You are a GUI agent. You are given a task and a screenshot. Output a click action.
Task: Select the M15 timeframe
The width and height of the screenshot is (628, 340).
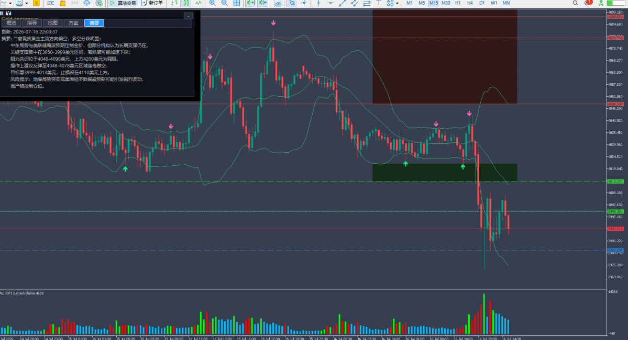click(x=434, y=3)
